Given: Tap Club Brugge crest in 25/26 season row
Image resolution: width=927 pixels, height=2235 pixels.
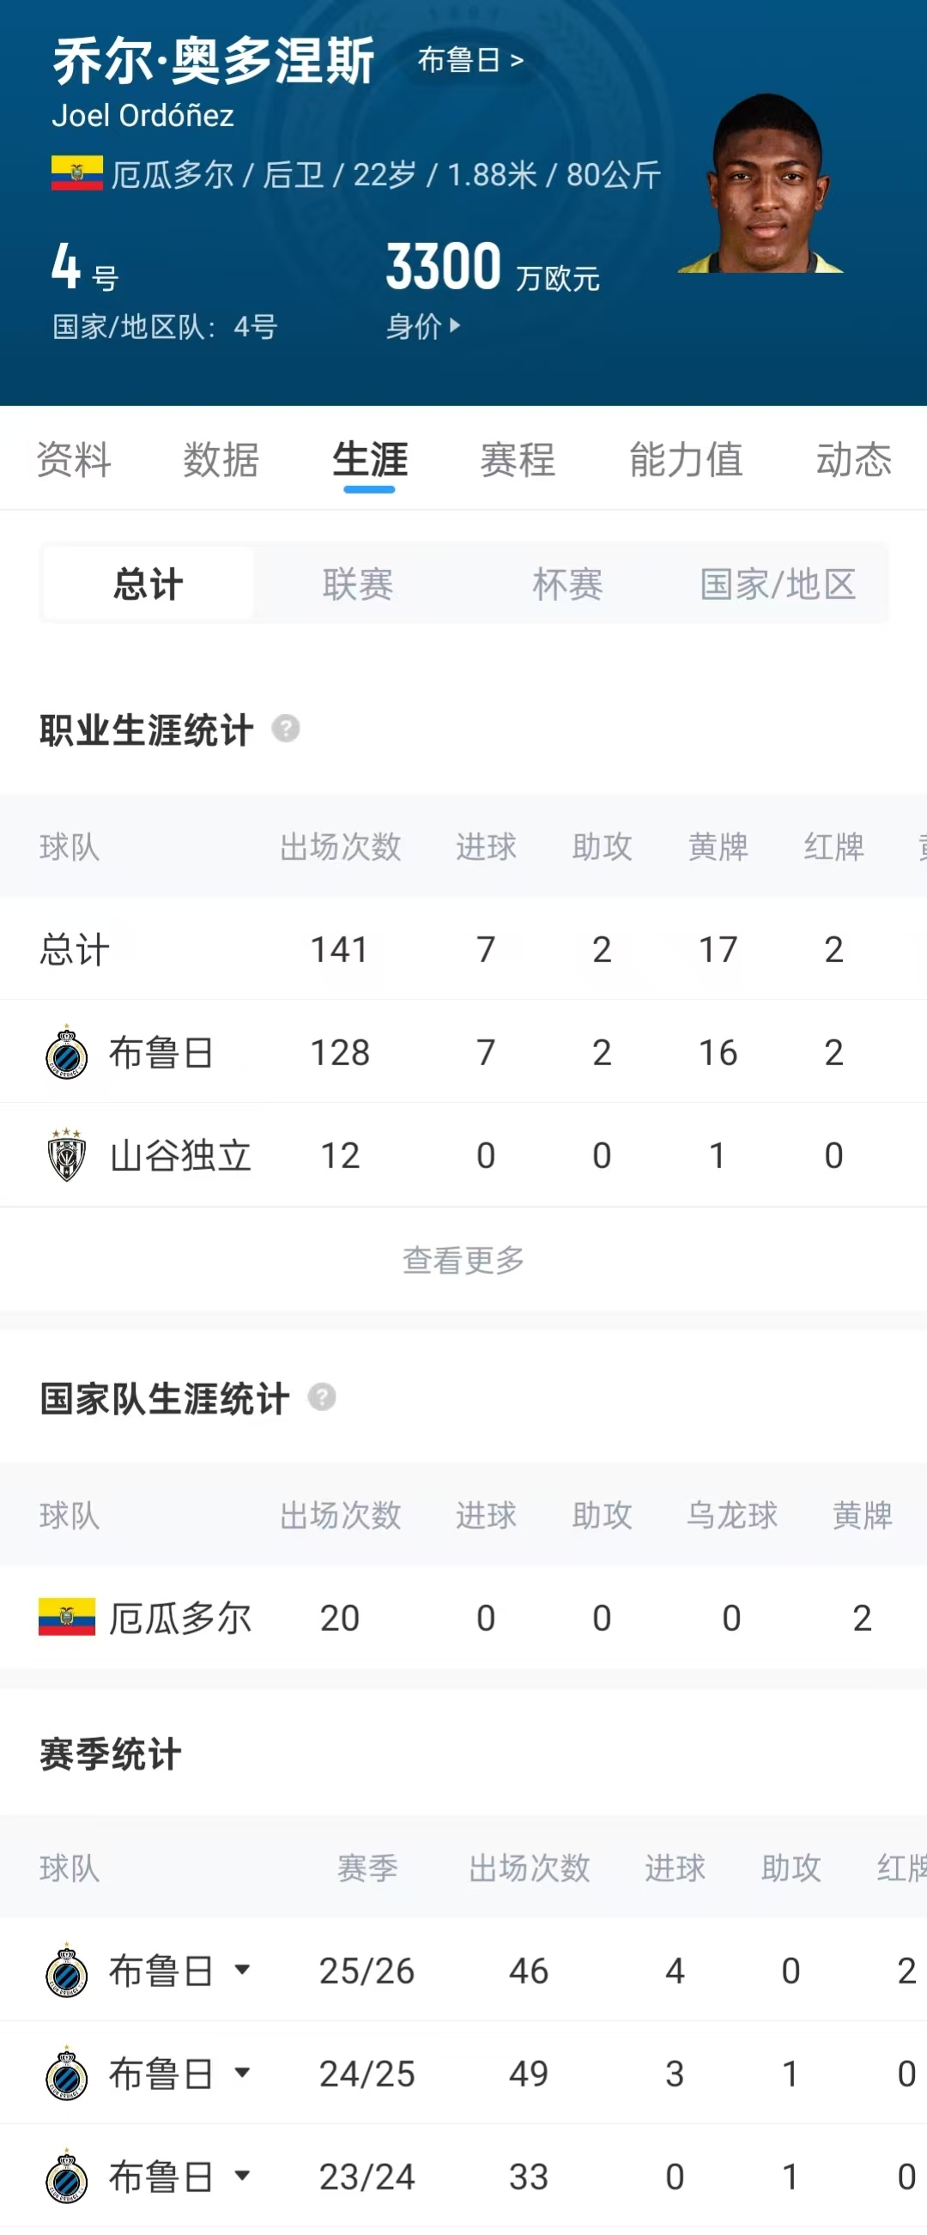Looking at the screenshot, I should coord(67,1971).
